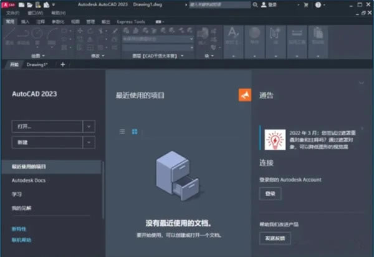The height and width of the screenshot is (257, 374).
Task: Expand the 绘图 panel arrow
Action: tap(44, 56)
